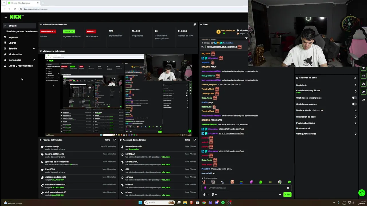Pop out the Información de la sesión panel
The image size is (367, 206).
click(195, 25)
